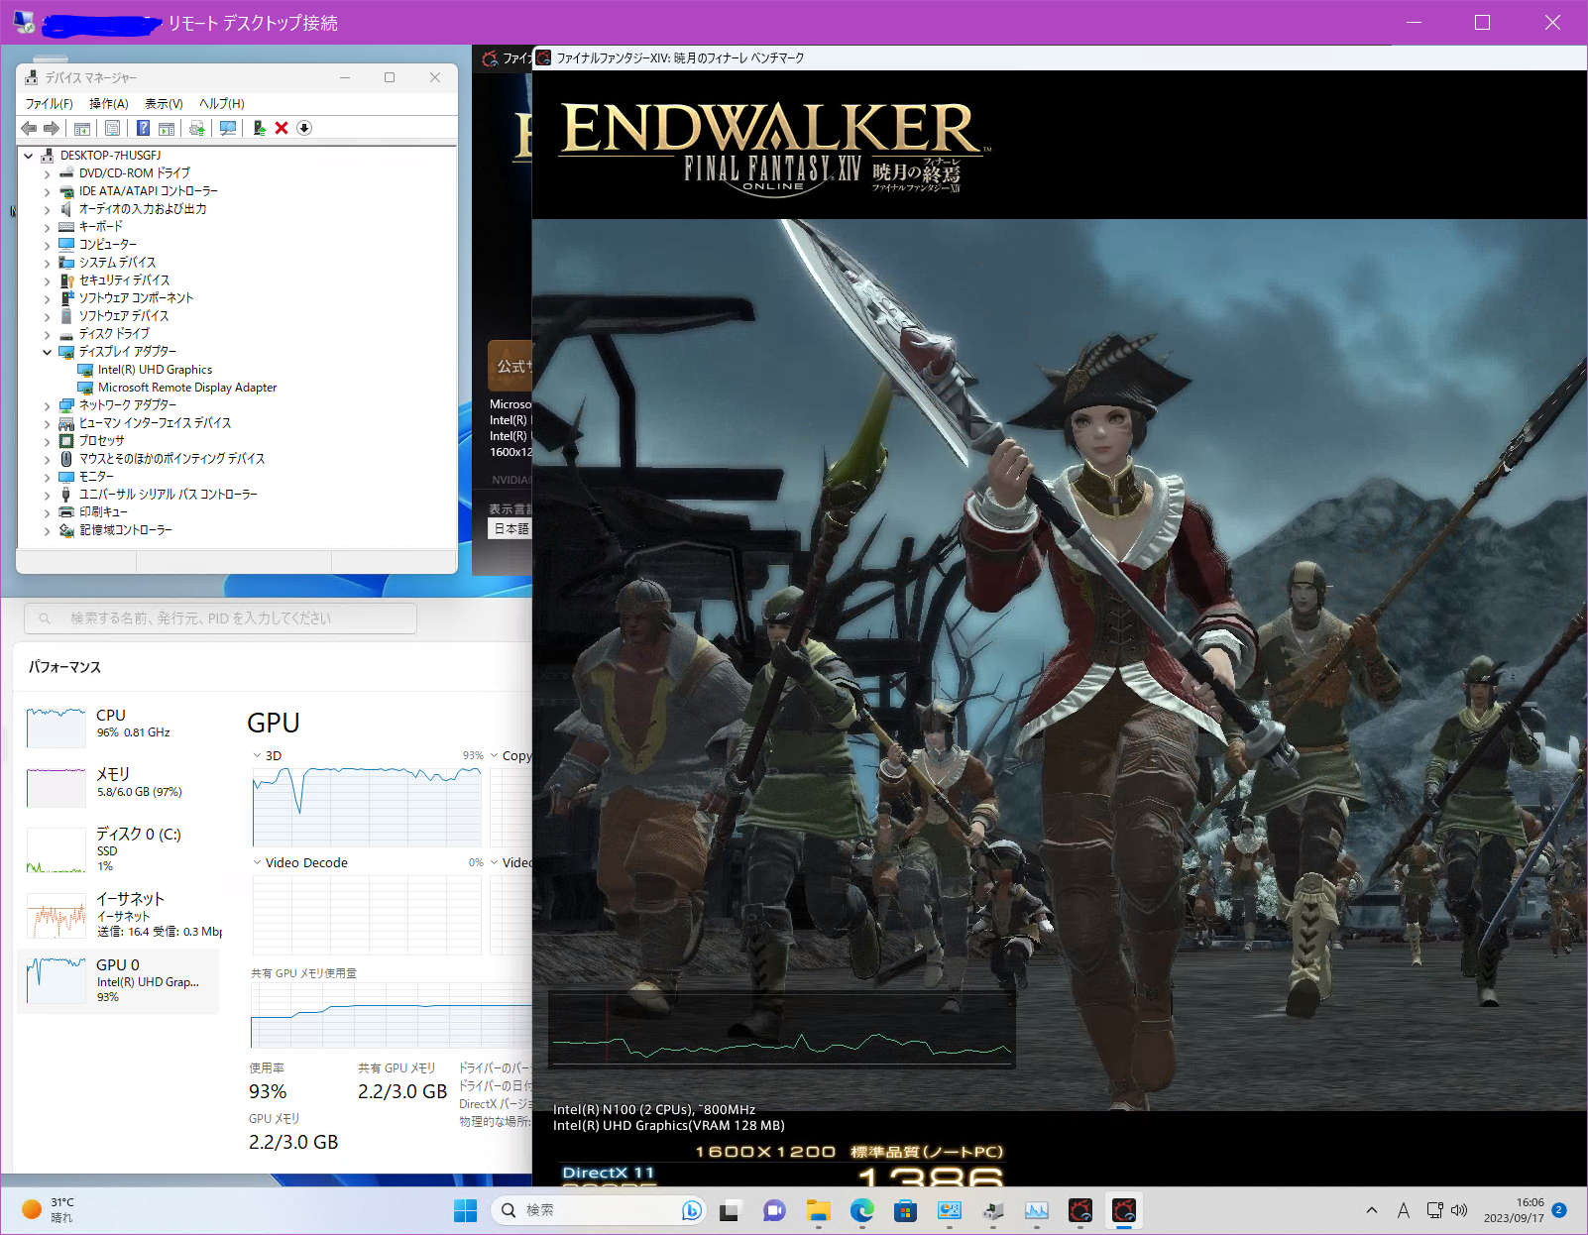Image resolution: width=1588 pixels, height=1235 pixels.
Task: Open Microsoft Edge from the taskbar
Action: pos(861,1210)
